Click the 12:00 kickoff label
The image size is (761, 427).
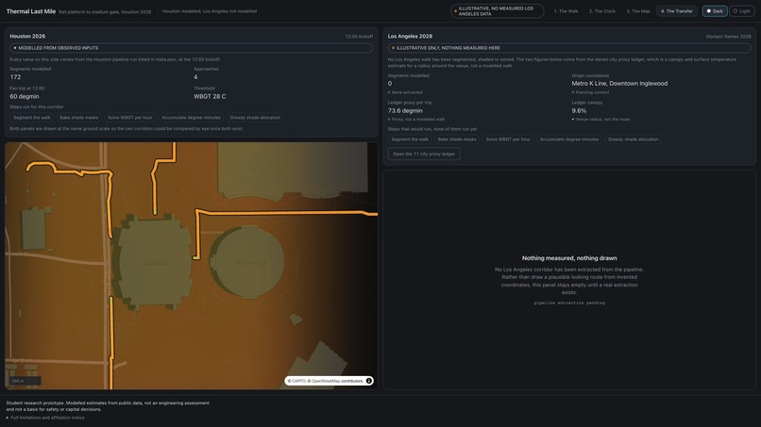[x=359, y=37]
